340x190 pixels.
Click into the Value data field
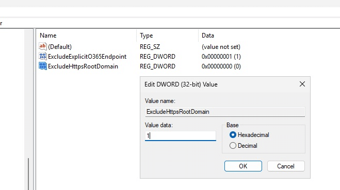[181, 136]
